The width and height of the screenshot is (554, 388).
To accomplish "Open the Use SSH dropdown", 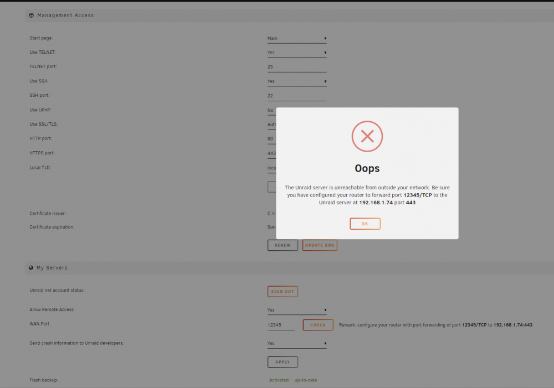I will click(297, 81).
